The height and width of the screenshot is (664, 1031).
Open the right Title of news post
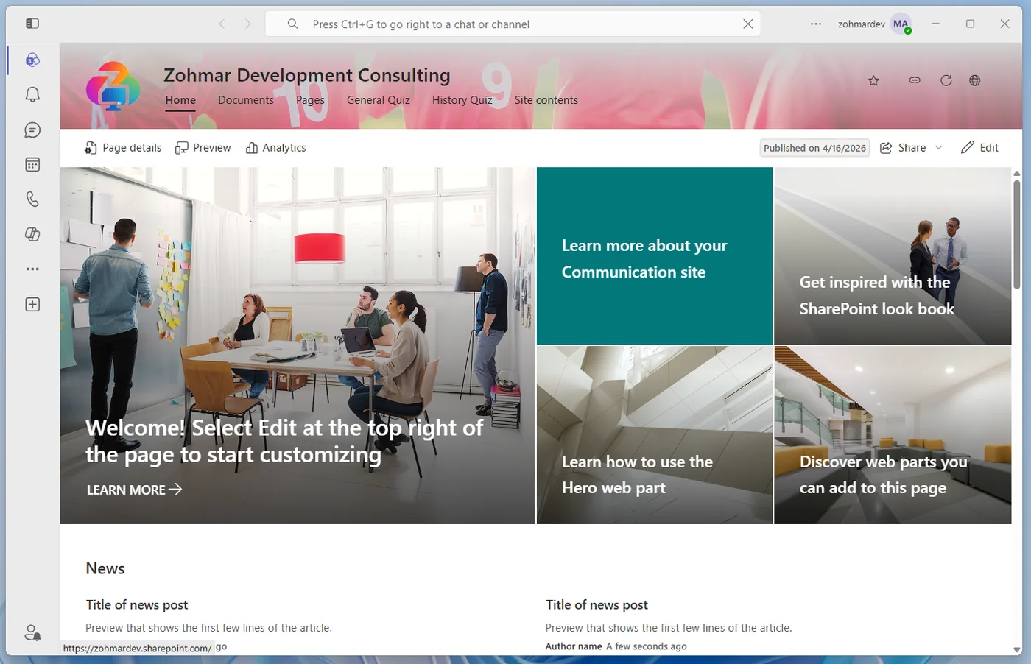tap(597, 604)
